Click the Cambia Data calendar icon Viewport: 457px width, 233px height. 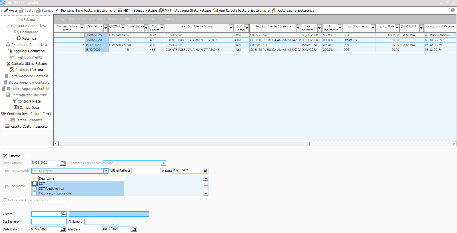coord(16,107)
